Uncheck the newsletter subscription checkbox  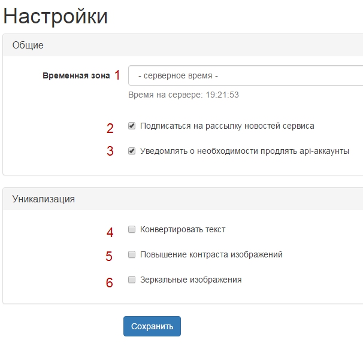click(132, 126)
